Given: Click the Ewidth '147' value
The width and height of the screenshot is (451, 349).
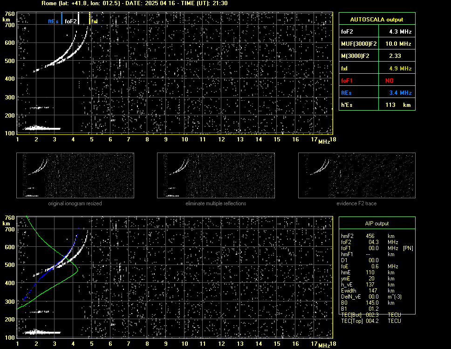Looking at the screenshot, I should pyautogui.click(x=372, y=291).
